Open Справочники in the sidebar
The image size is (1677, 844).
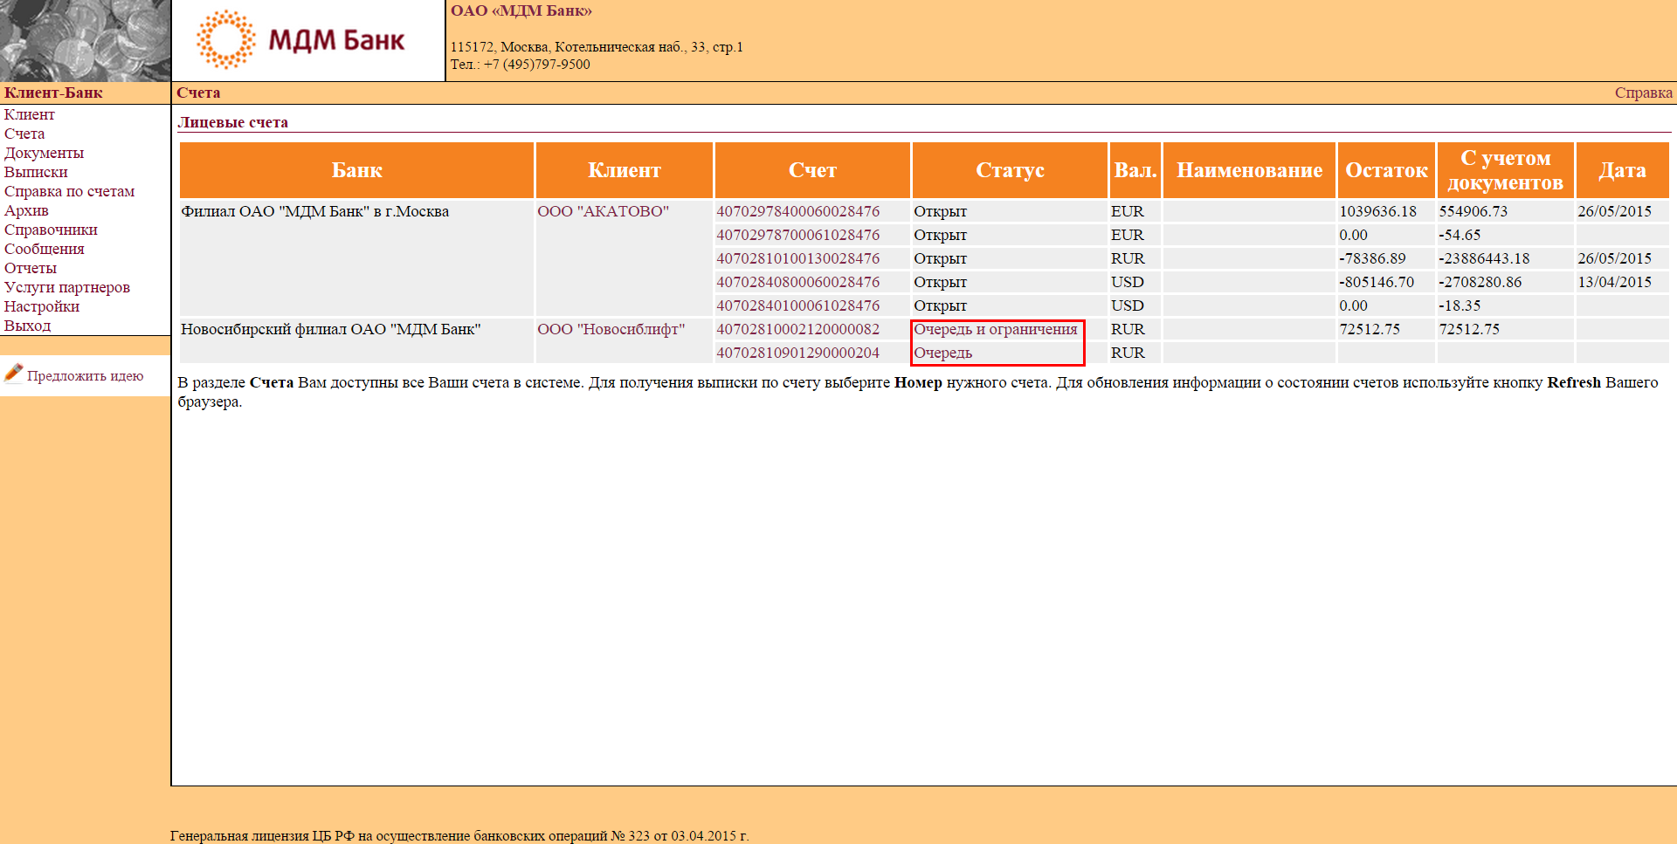tap(51, 230)
